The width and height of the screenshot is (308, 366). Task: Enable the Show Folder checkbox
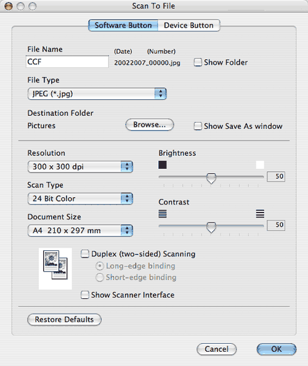coord(198,62)
